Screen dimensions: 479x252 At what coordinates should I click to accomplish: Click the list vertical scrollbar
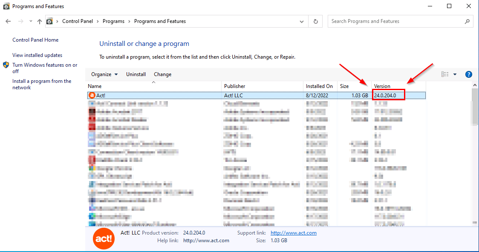[475, 107]
